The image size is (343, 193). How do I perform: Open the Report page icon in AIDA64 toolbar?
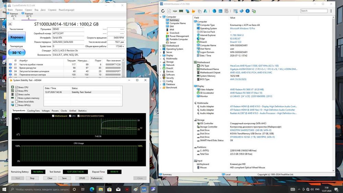coord(169,11)
